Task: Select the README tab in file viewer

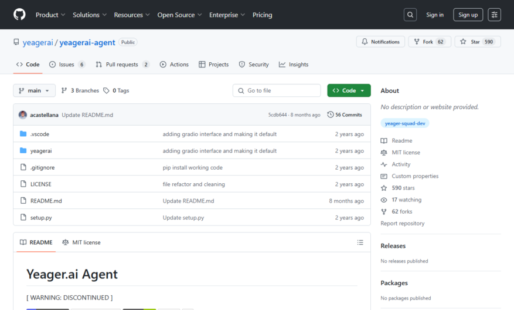Action: pyautogui.click(x=36, y=242)
